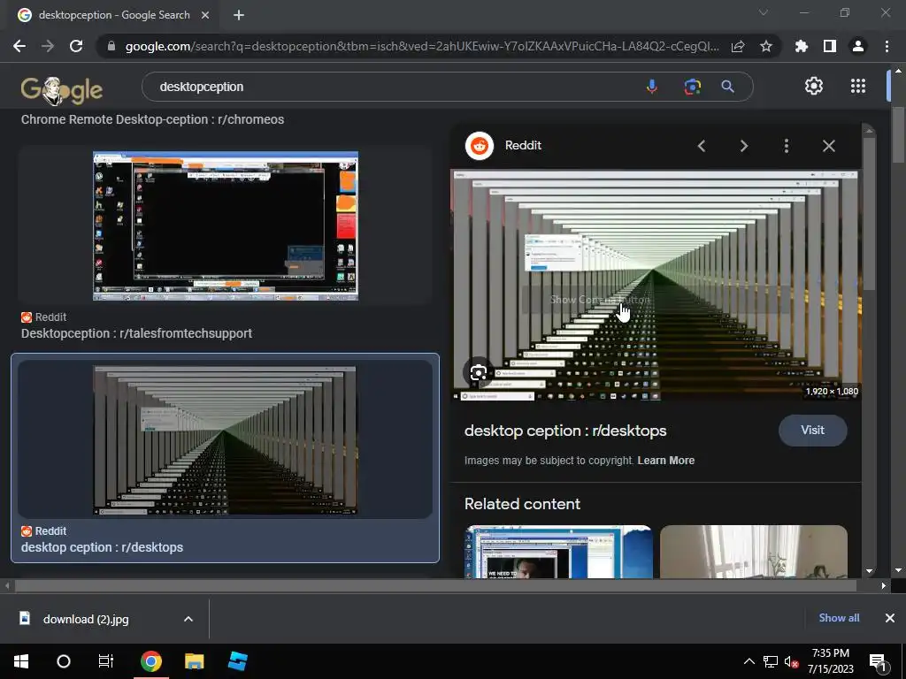
Task: Open the Desktopception r/talesfromtechsupport thumbnail
Action: [x=226, y=225]
